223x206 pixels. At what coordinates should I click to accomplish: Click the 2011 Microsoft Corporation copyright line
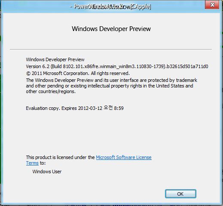78,73
